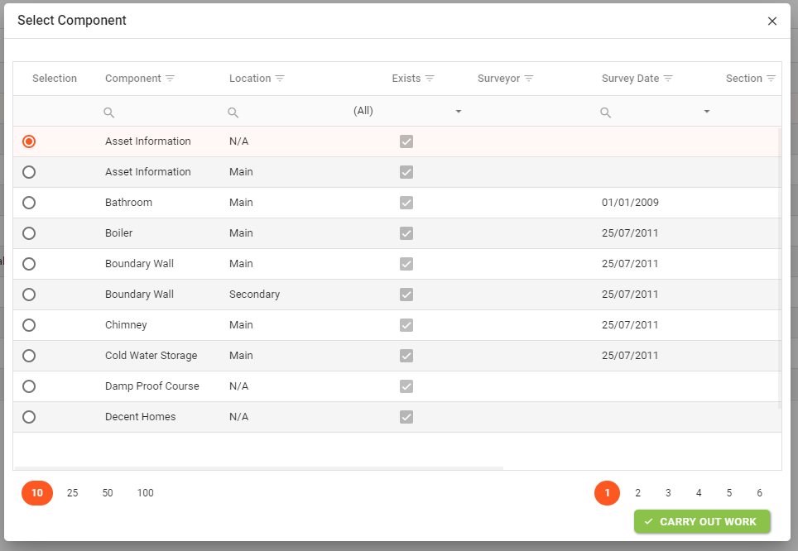Click the Location column filter icon
This screenshot has width=798, height=551.
click(280, 79)
